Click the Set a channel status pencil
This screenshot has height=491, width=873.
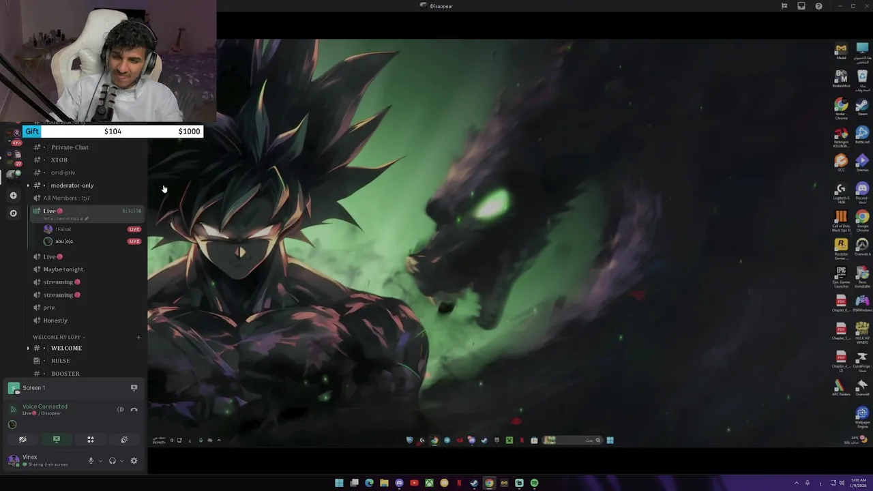87,219
